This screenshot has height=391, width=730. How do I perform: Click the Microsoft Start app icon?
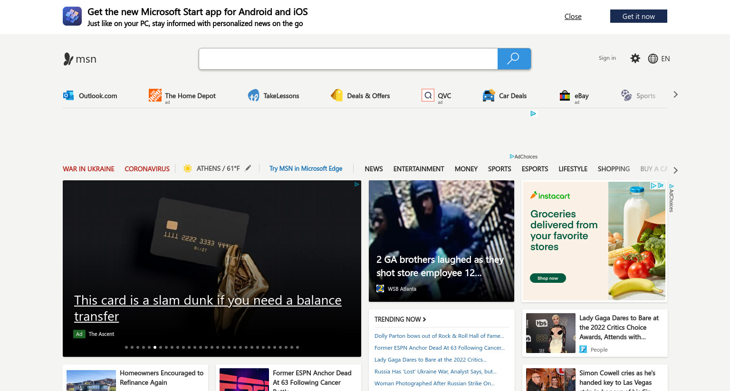(x=72, y=16)
